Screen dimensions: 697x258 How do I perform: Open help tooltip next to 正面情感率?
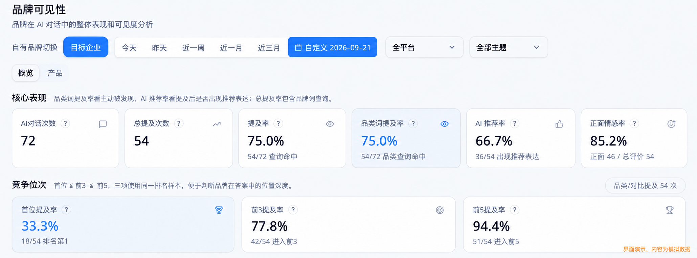point(634,123)
